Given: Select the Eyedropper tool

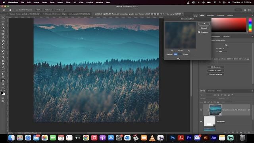Looking at the screenshot, I should (3, 37).
